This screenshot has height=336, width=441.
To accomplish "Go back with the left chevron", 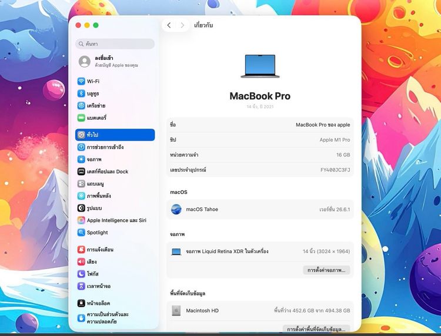I will tap(169, 25).
